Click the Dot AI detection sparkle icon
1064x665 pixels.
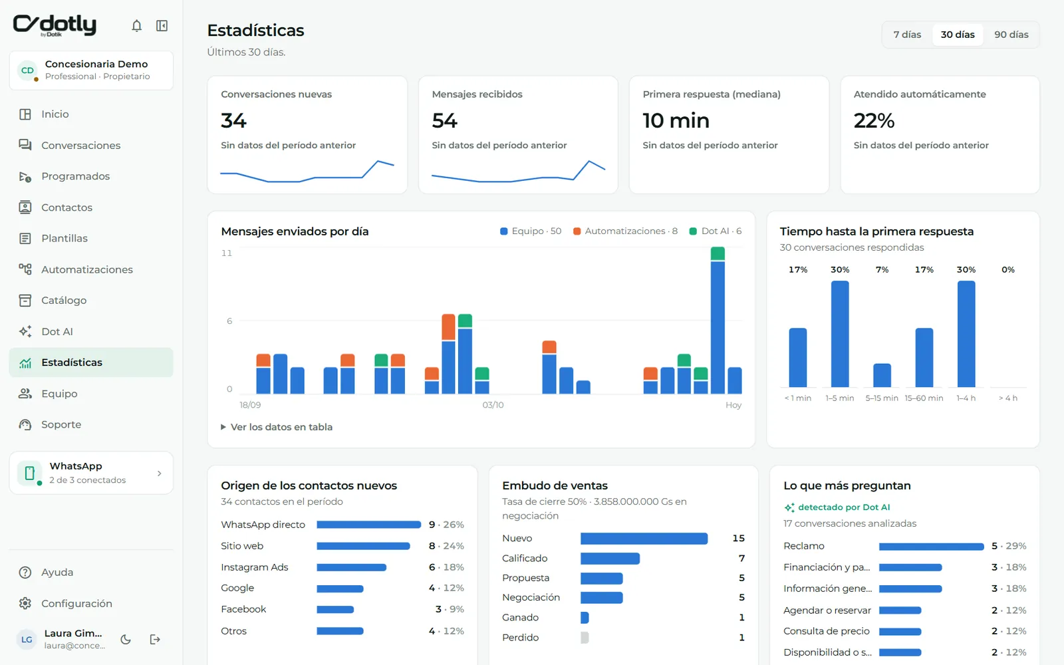[x=789, y=507]
